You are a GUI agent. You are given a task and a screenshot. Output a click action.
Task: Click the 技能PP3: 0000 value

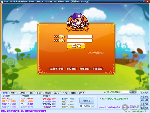[x=68, y=104]
